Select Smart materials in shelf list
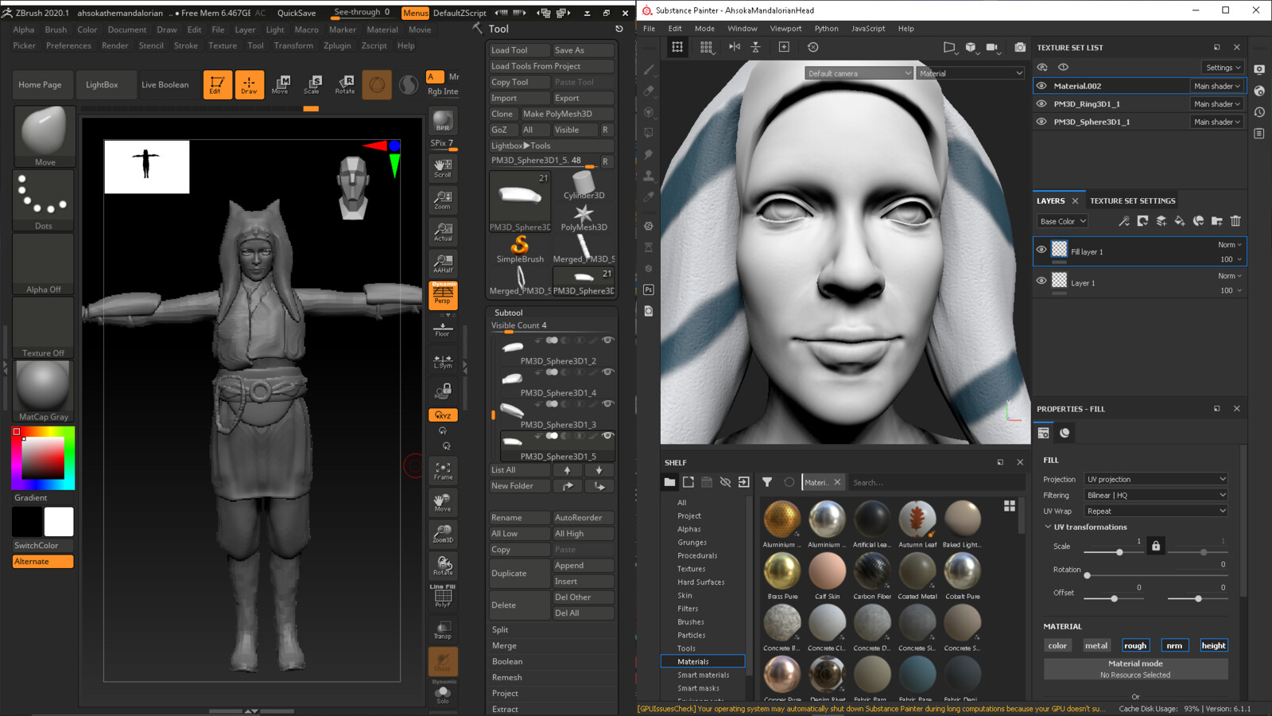Screen dimensions: 1272x716 (703, 675)
